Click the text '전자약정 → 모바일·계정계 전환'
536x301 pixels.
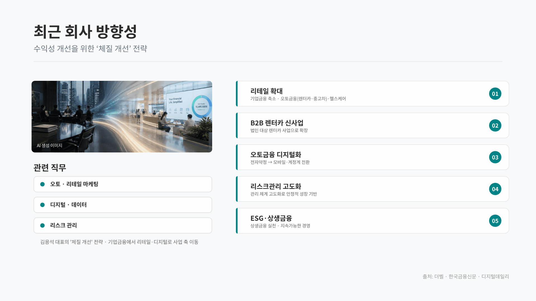(280, 162)
